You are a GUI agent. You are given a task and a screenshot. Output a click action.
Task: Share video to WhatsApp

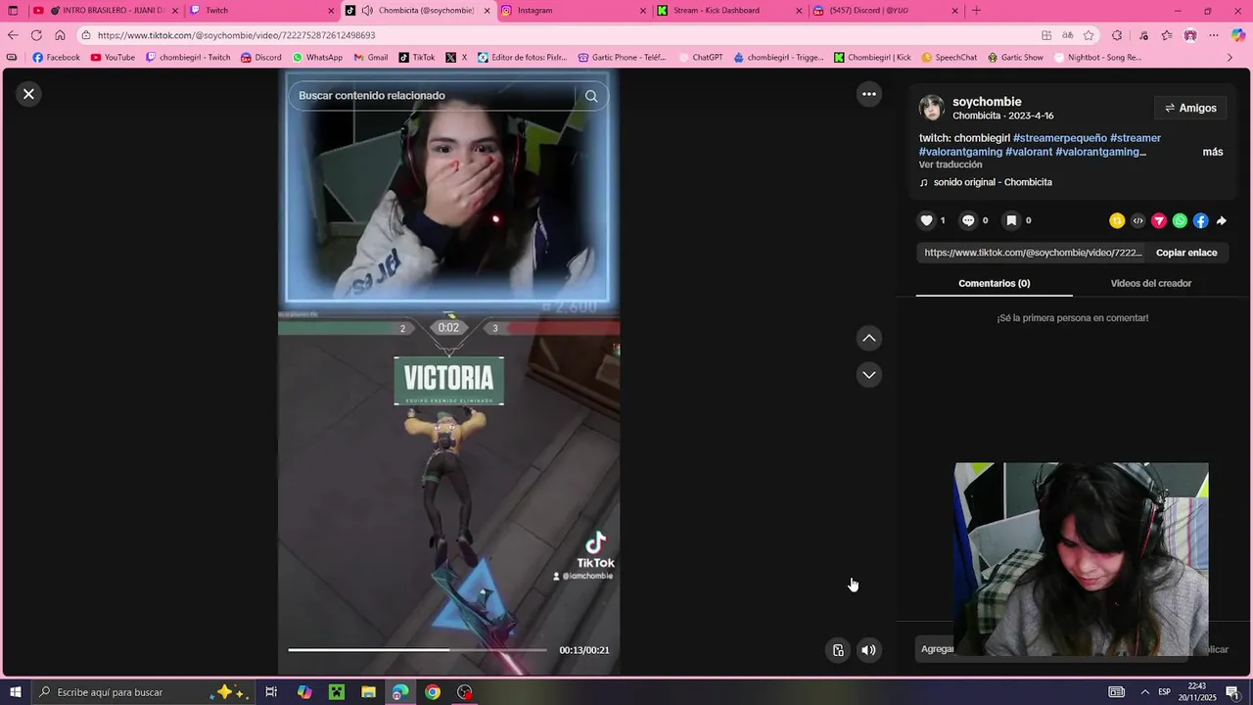pyautogui.click(x=1180, y=220)
